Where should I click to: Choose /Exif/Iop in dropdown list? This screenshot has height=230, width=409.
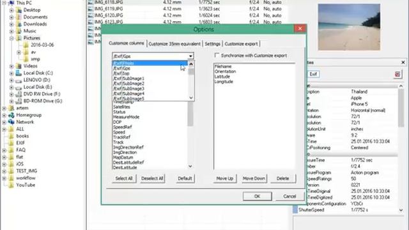click(150, 73)
